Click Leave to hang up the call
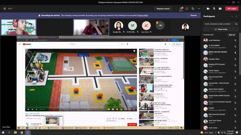 click(x=232, y=9)
